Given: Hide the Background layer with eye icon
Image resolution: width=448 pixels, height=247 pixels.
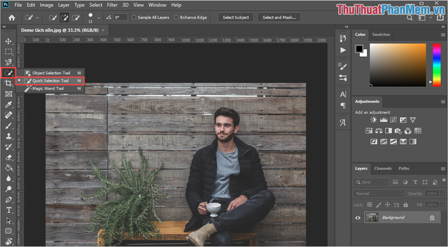Looking at the screenshot, I should point(358,218).
